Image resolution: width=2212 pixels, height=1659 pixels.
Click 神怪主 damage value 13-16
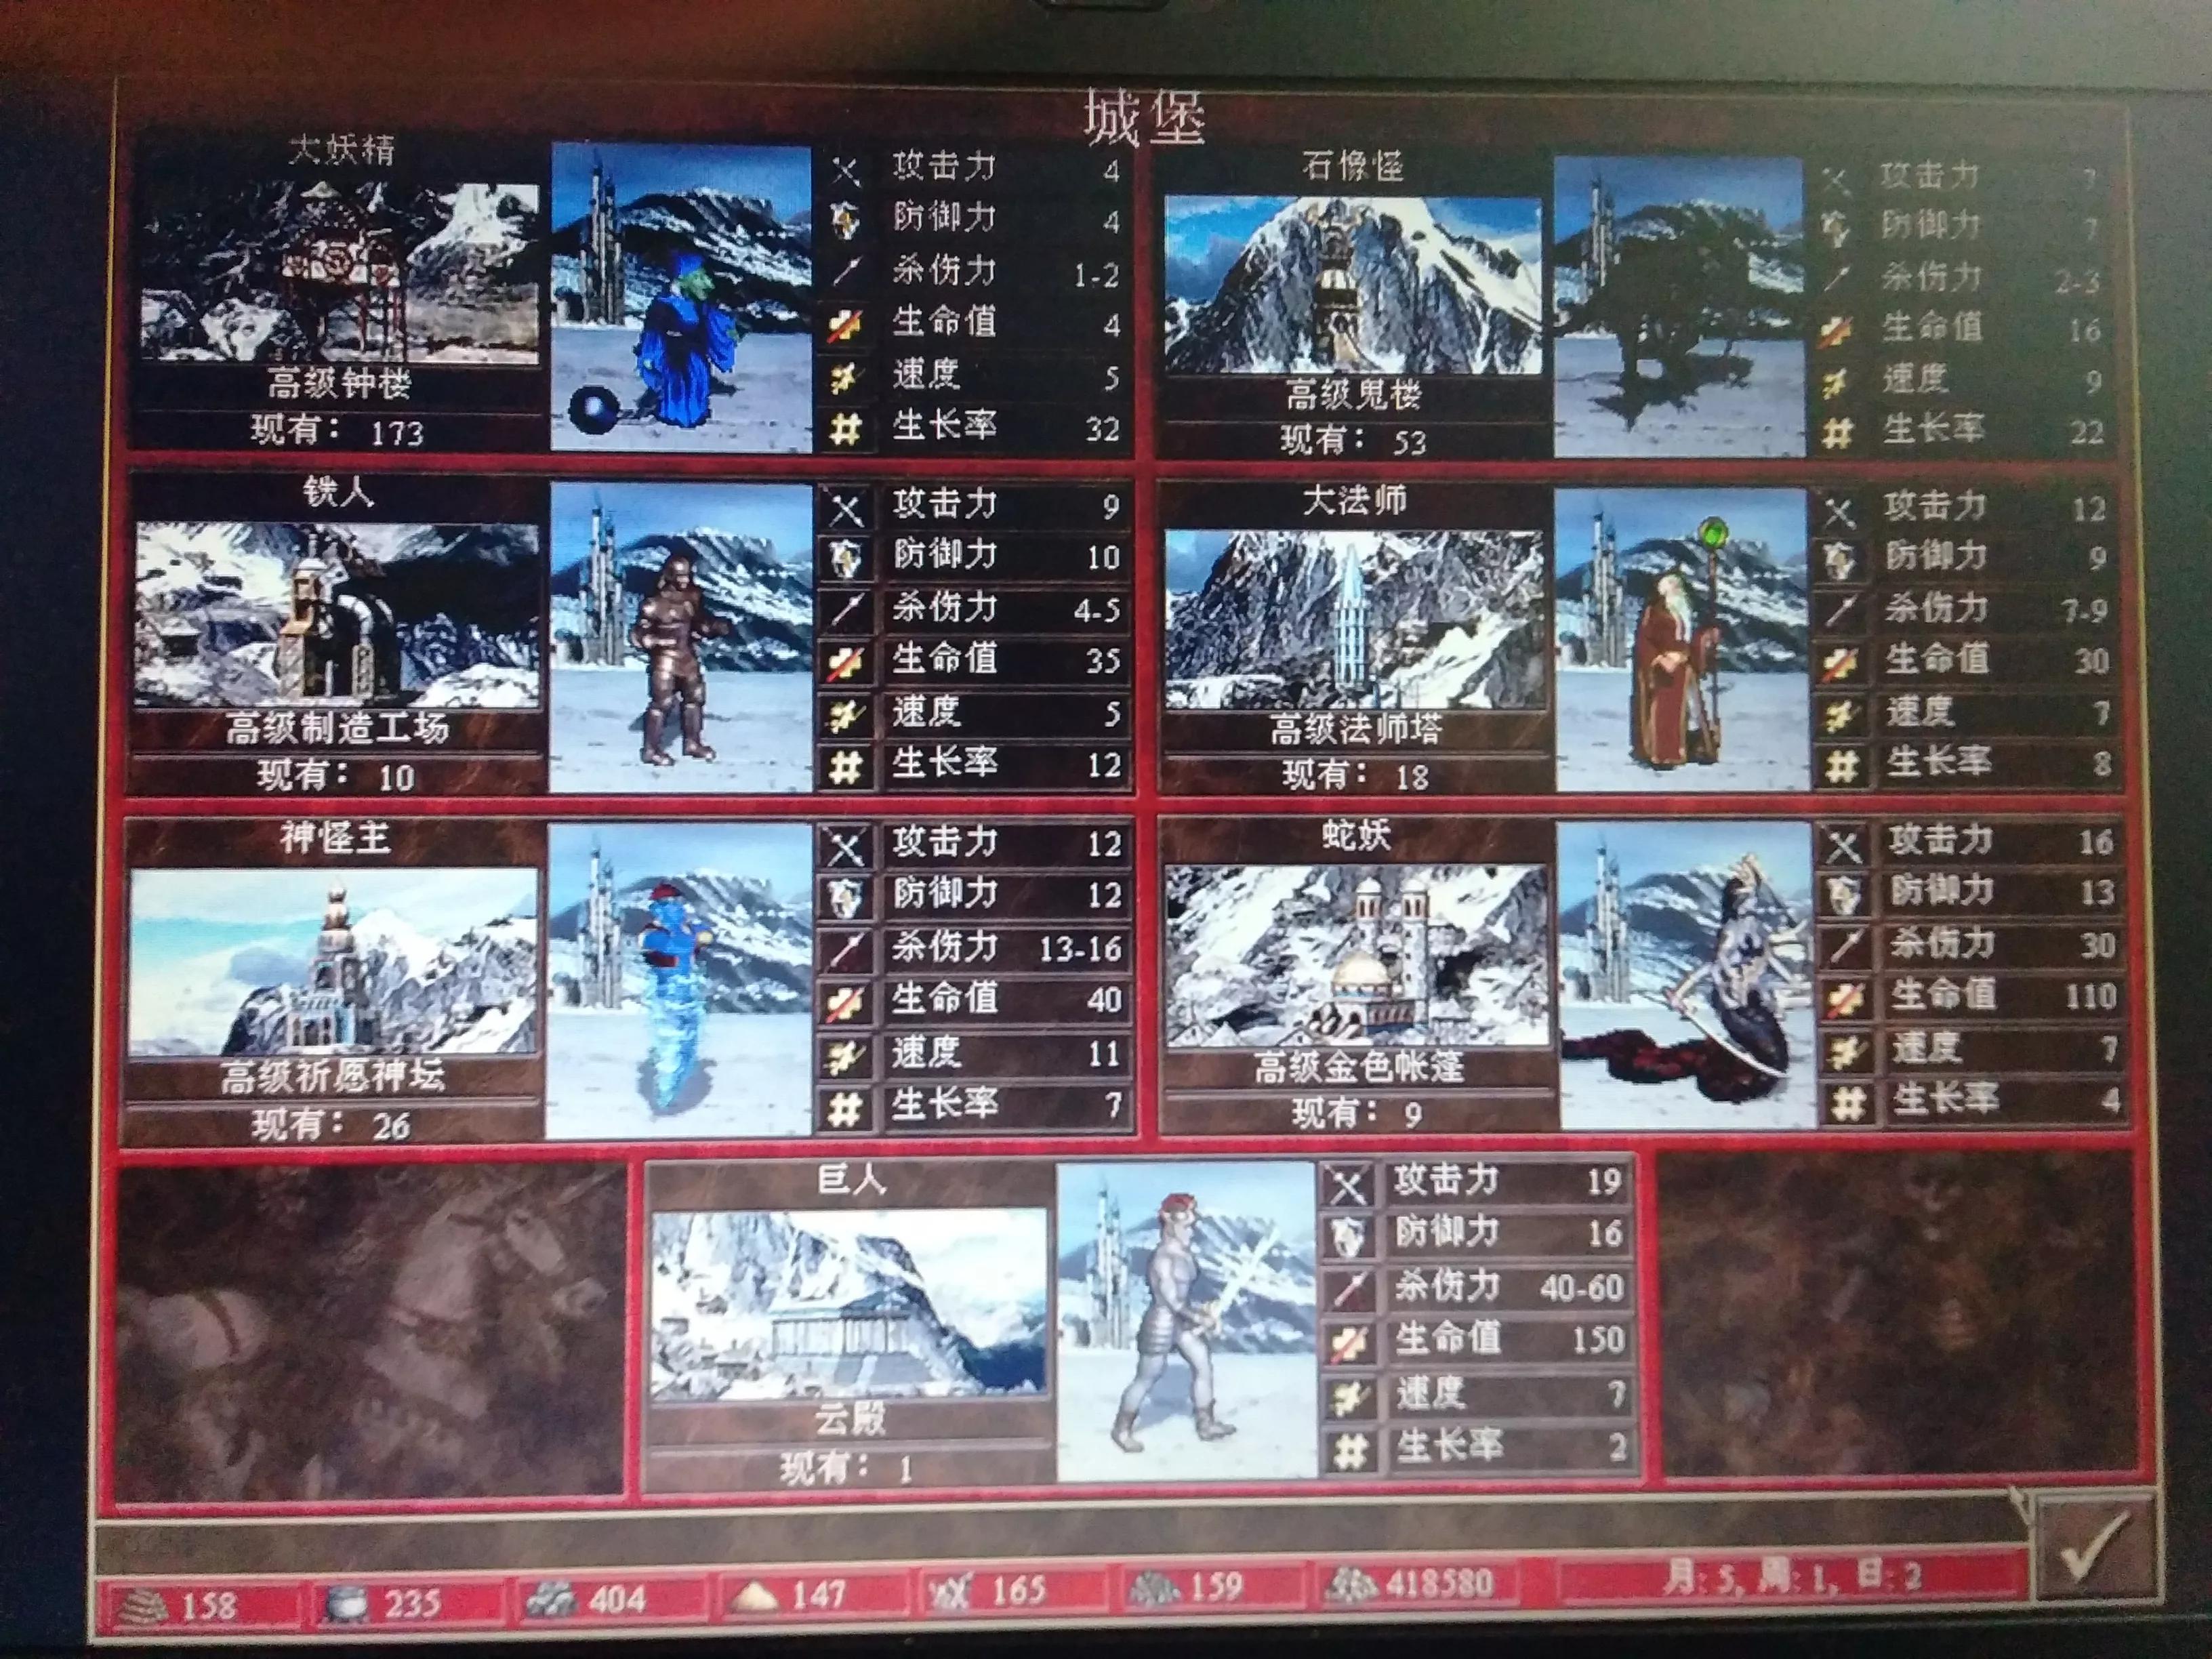(1080, 949)
